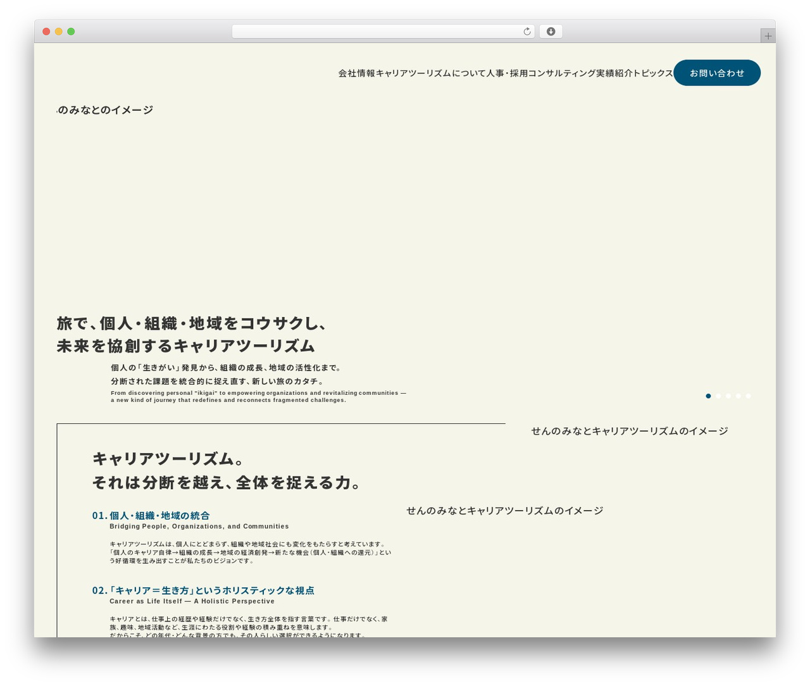Close the browser window with red button
Viewport: 810px width, 686px height.
point(46,32)
